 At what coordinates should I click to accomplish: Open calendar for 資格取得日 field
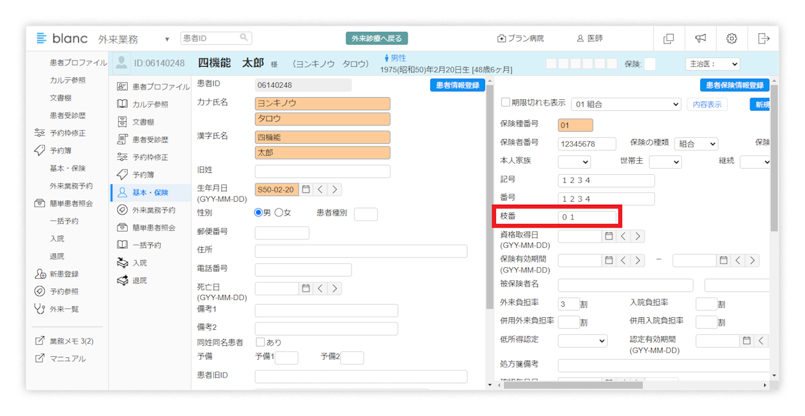(x=609, y=236)
